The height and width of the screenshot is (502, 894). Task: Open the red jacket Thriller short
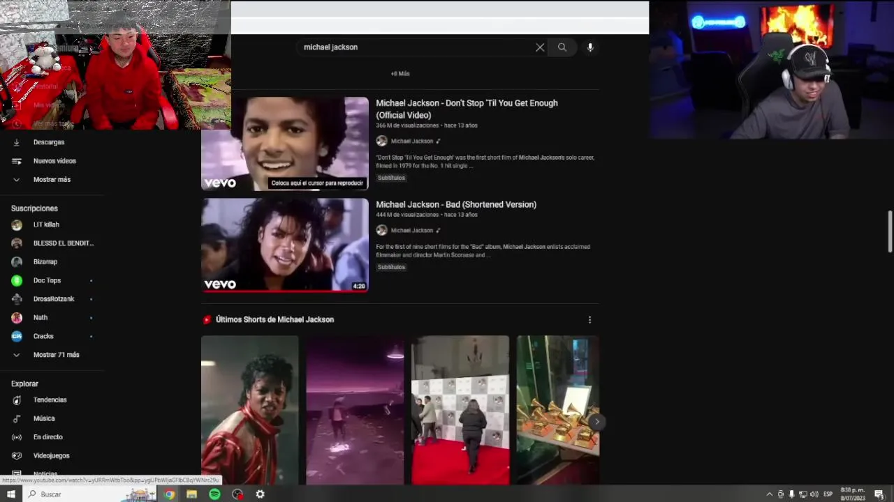pos(250,410)
